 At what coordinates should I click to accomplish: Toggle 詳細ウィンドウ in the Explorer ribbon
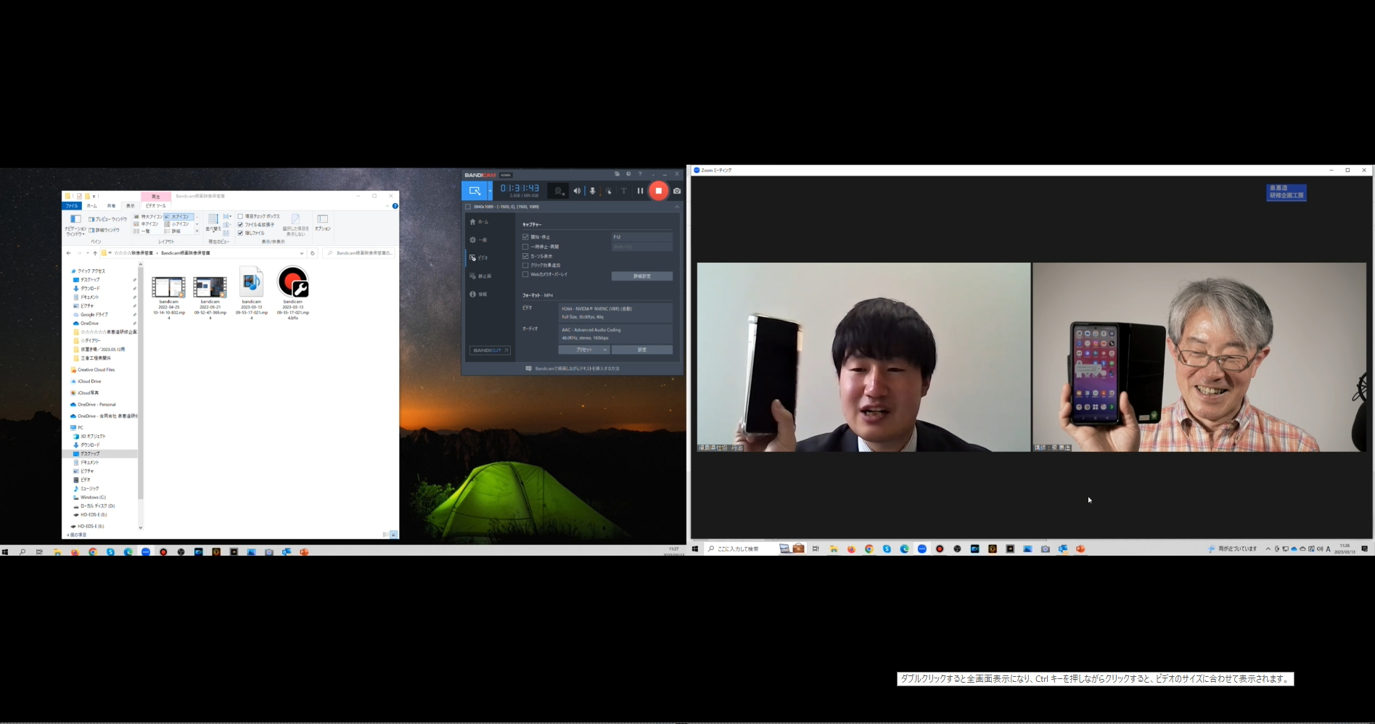[104, 230]
